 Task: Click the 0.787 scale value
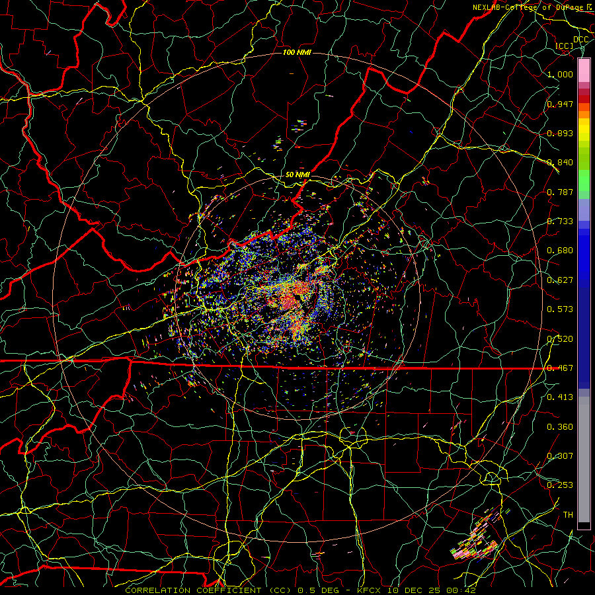pyautogui.click(x=560, y=192)
